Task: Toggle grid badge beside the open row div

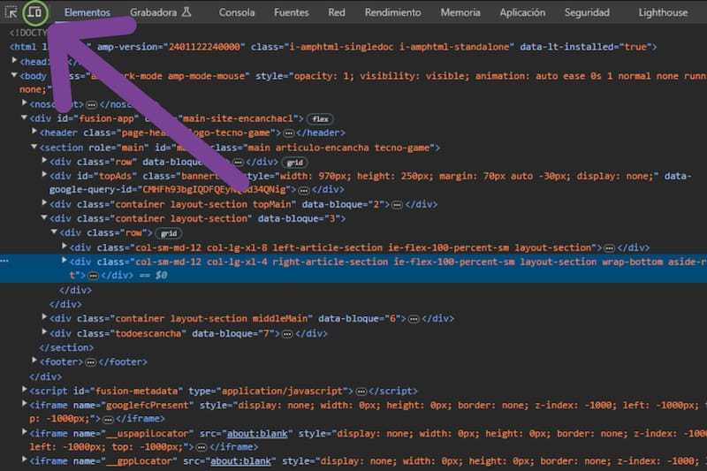Action: tap(168, 233)
